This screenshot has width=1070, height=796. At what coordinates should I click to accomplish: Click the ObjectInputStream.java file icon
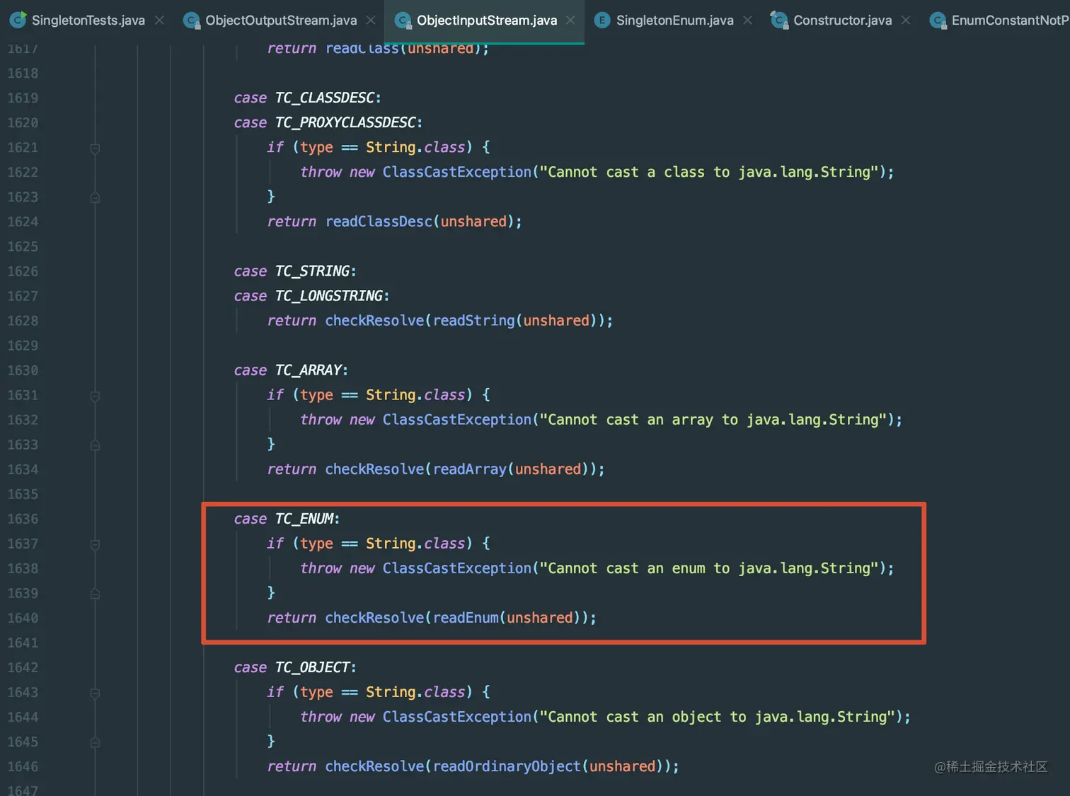pyautogui.click(x=403, y=21)
